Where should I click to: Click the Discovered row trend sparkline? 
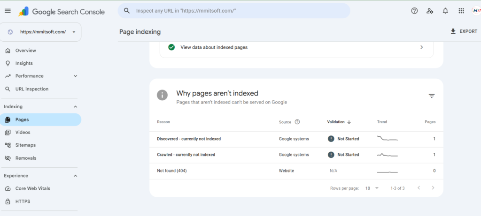coord(388,139)
